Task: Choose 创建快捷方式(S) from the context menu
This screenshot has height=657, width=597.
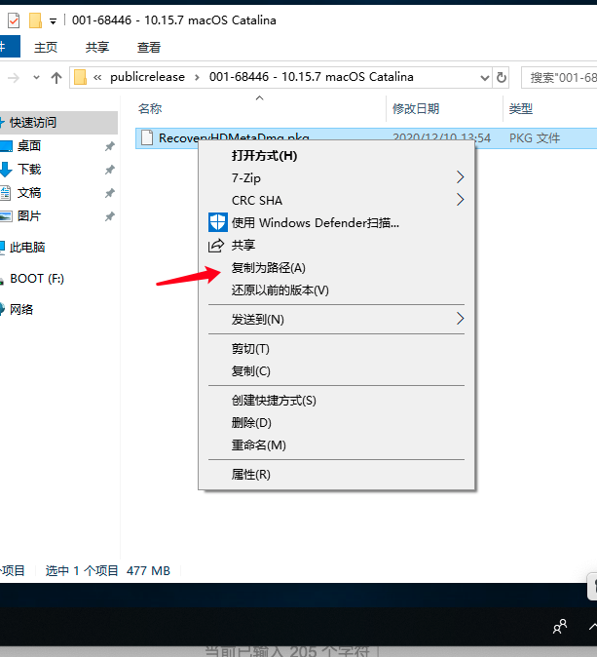Action: [336, 401]
